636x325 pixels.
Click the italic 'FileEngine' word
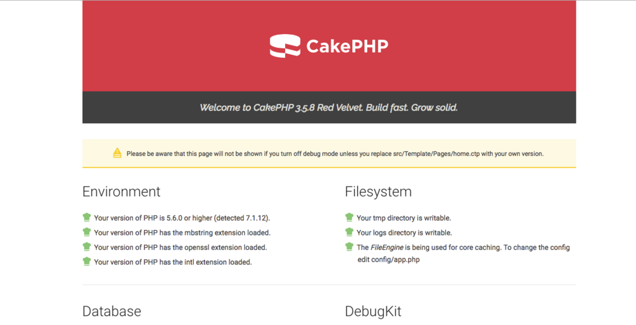tap(387, 247)
